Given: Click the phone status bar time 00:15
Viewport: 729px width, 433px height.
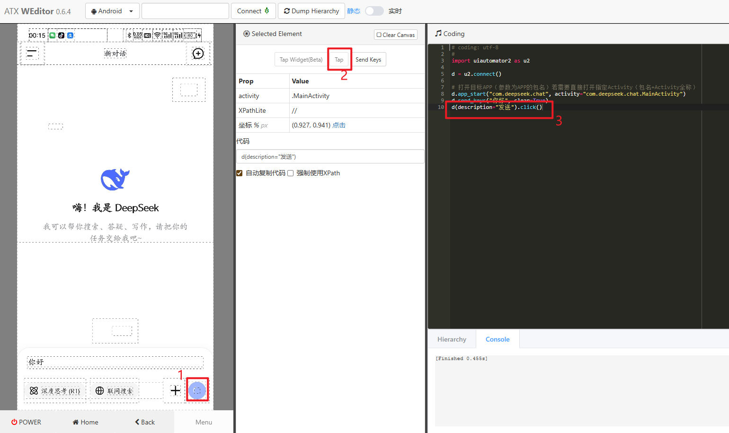Looking at the screenshot, I should pyautogui.click(x=37, y=36).
